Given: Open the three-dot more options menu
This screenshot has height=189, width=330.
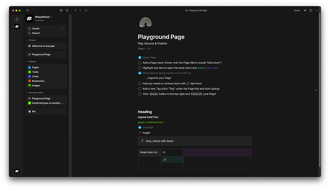Looking at the screenshot, I should tap(317, 10).
